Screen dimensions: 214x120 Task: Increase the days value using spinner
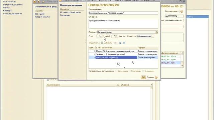click(102, 36)
